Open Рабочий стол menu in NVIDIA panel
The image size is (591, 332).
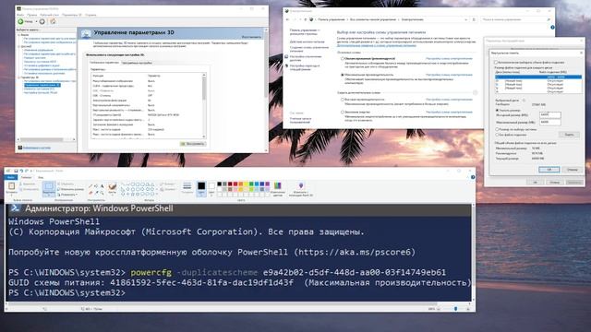[49, 15]
